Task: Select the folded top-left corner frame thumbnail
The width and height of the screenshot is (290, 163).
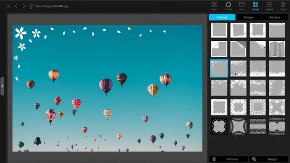Action: coord(219,49)
